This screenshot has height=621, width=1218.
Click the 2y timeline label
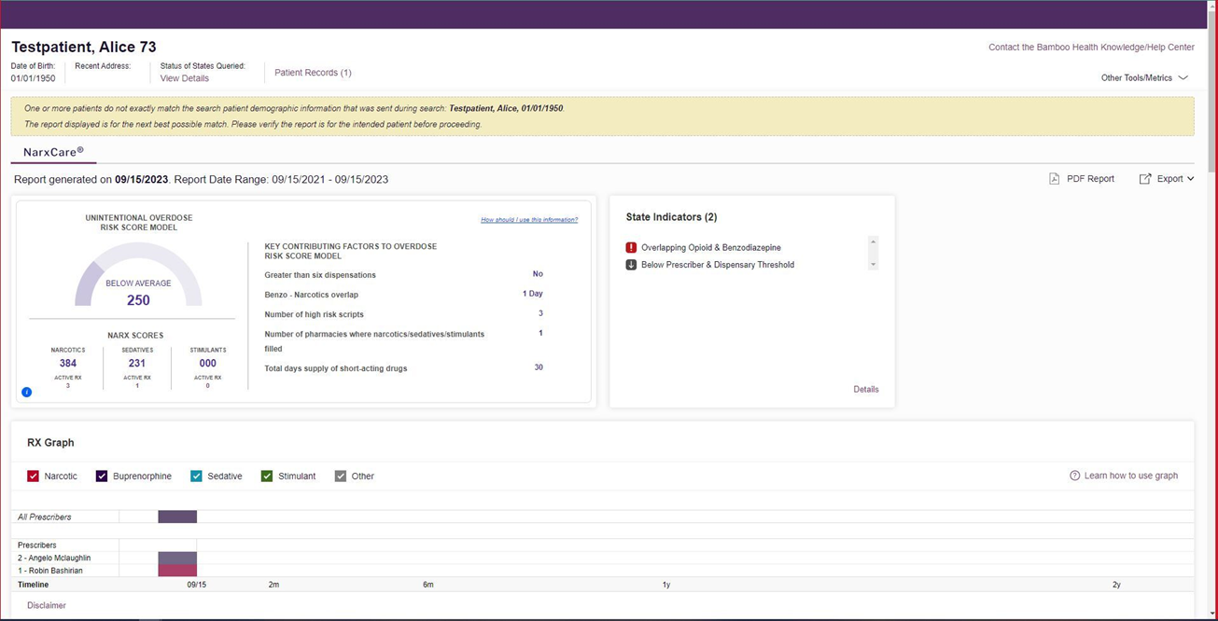[1116, 585]
